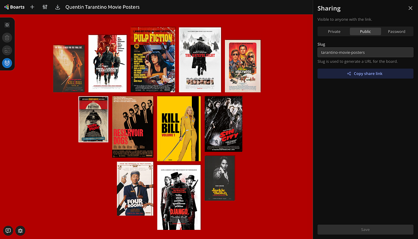Select the Jackie Brown poster
This screenshot has height=239, width=418.
click(220, 178)
